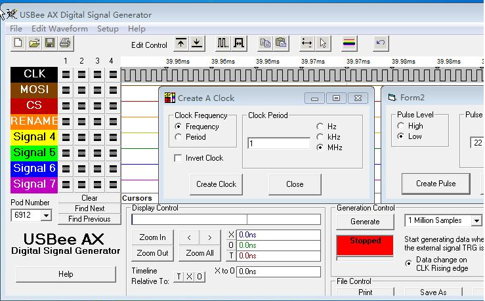Click the Find Previous button
This screenshot has width=485, height=301.
(x=89, y=219)
